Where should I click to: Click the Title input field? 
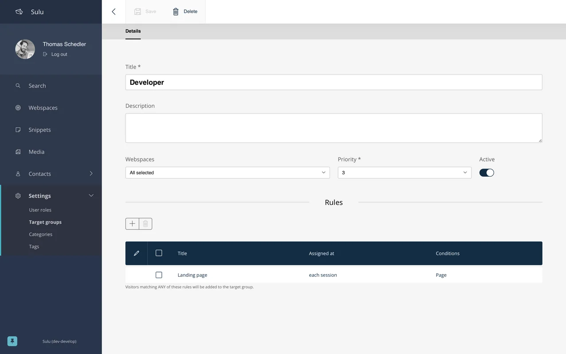334,82
